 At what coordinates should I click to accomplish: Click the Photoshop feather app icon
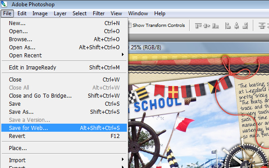point(4,4)
